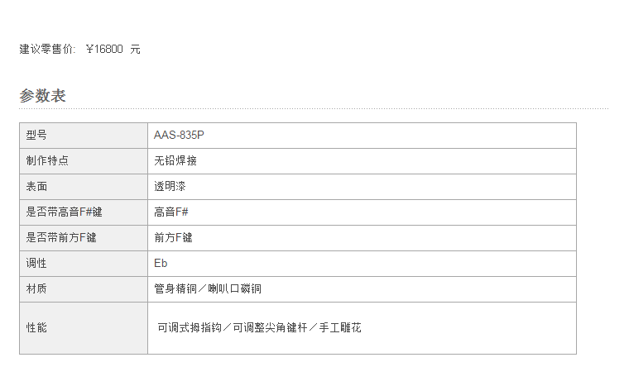
Task: Click the 材质 row label
Action: tap(36, 288)
